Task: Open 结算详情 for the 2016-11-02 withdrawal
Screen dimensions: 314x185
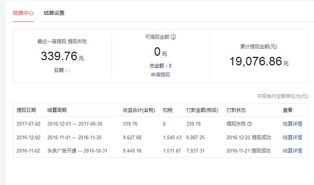Action: point(292,151)
